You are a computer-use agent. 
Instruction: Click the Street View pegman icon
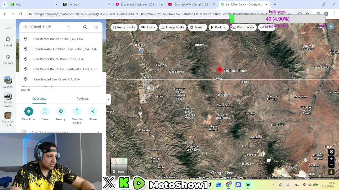[x=331, y=172]
